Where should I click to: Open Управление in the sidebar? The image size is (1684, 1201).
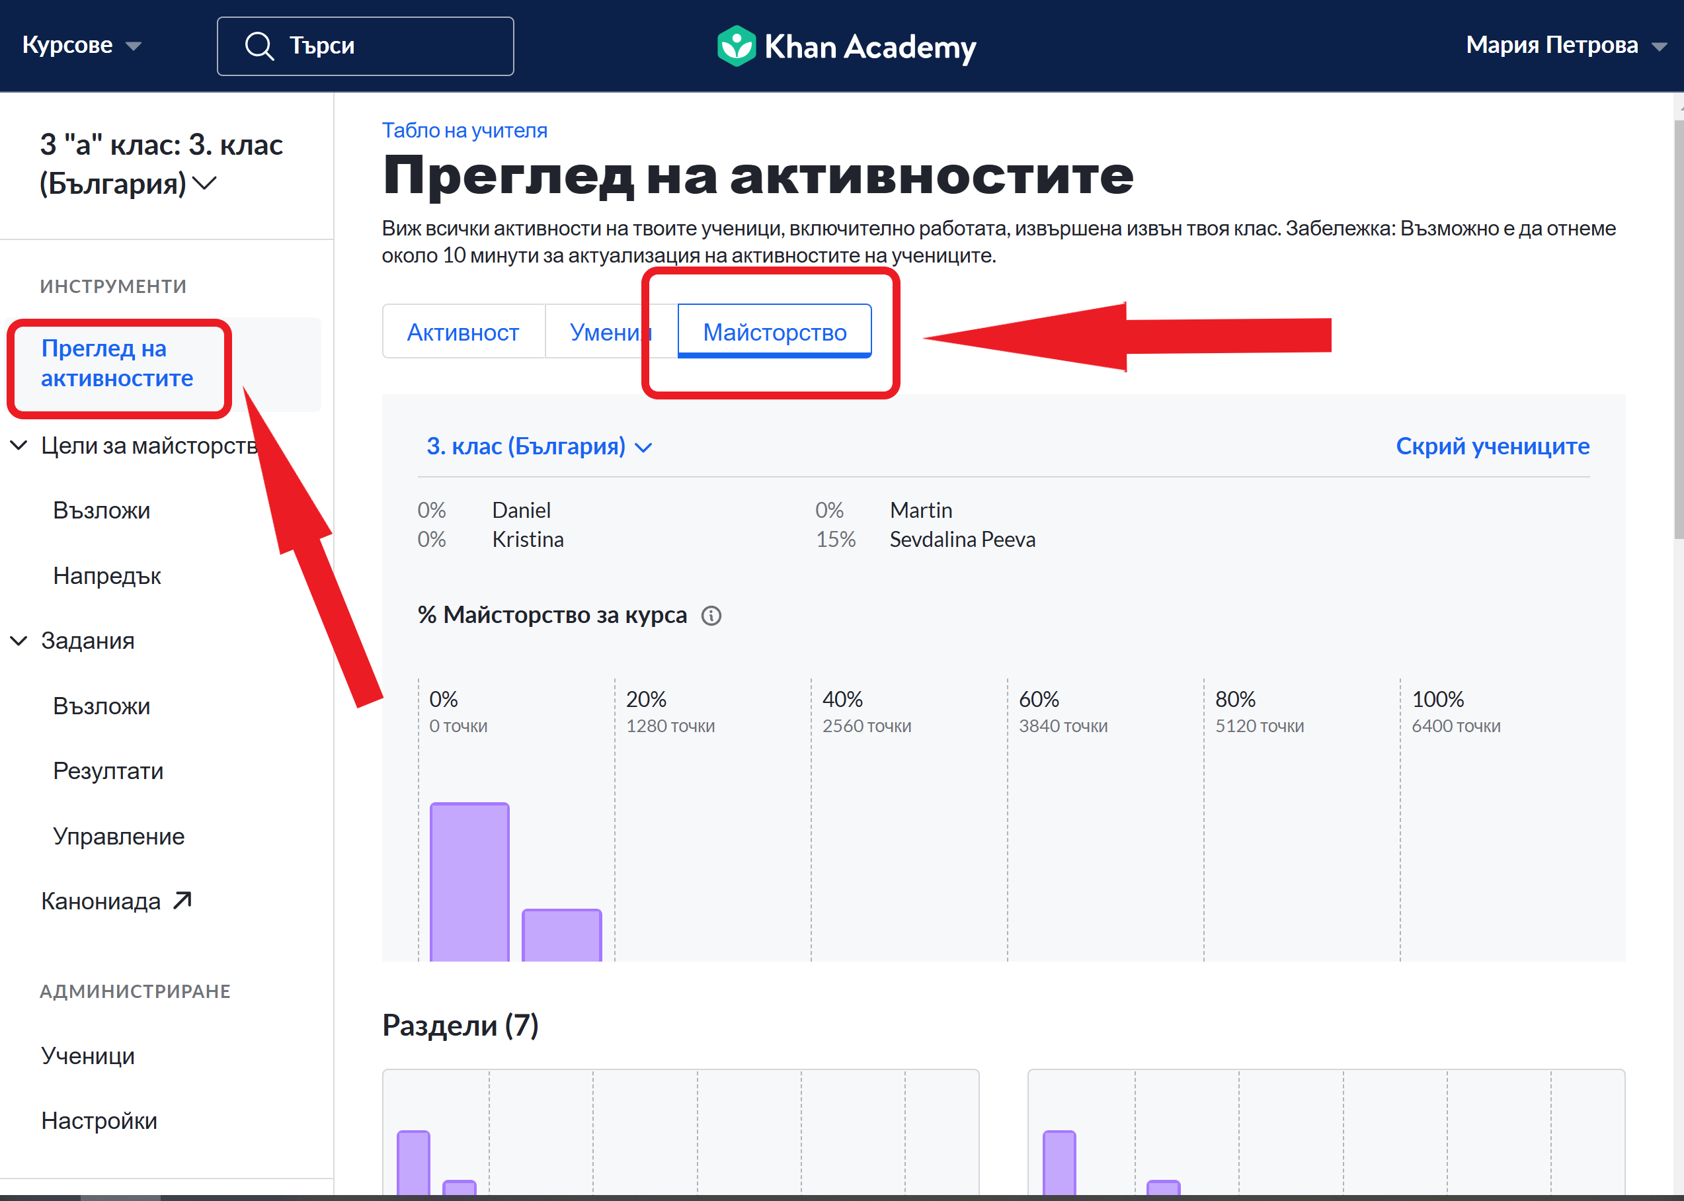coord(119,836)
